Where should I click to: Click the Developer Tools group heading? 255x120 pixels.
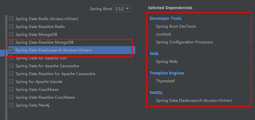pyautogui.click(x=165, y=19)
